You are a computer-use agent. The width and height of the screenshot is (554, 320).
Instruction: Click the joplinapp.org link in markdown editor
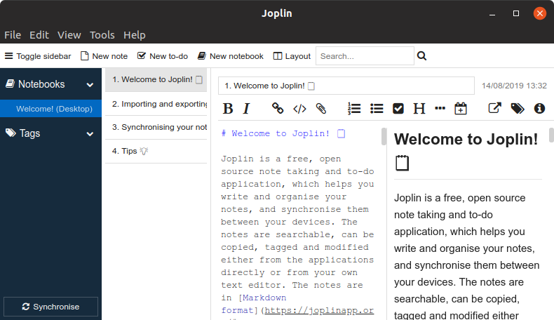pyautogui.click(x=319, y=310)
